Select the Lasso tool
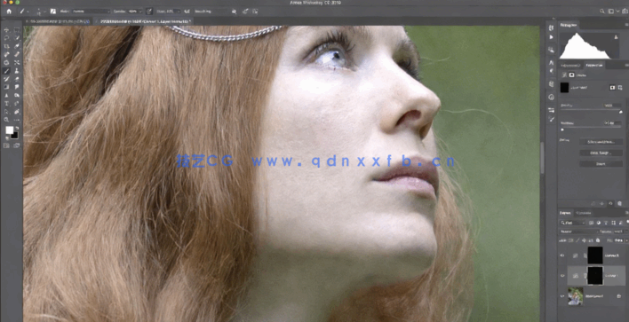629x322 pixels. tap(6, 38)
